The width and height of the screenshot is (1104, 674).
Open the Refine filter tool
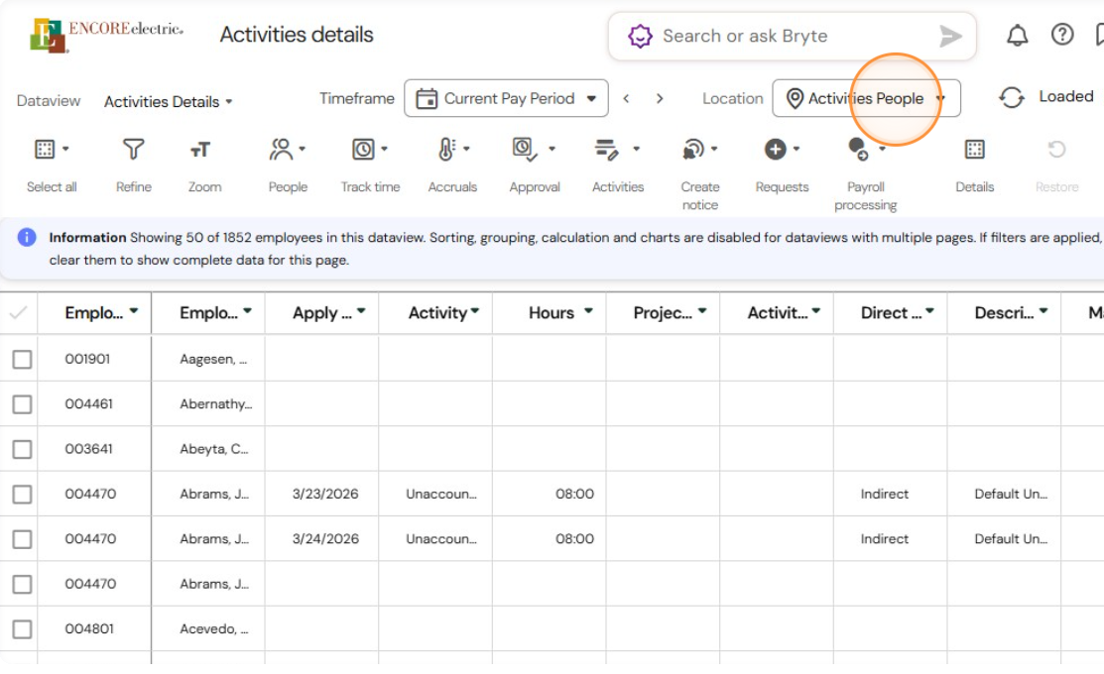pos(133,149)
